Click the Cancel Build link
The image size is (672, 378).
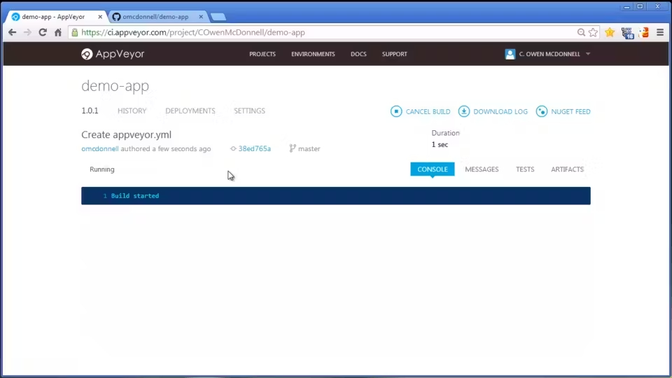[x=428, y=111]
